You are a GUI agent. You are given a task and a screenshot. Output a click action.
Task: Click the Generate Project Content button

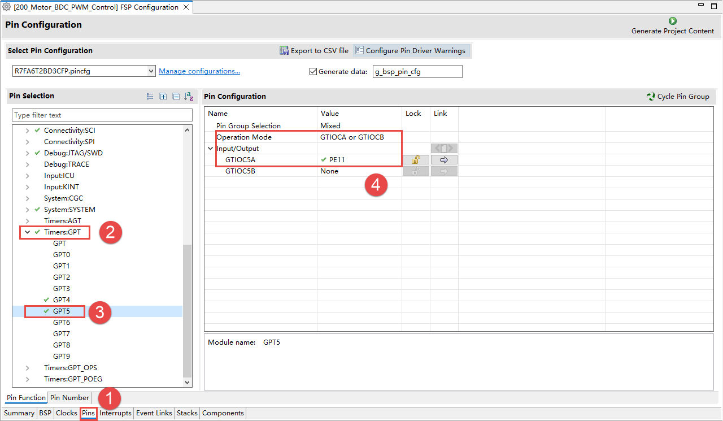[673, 26]
